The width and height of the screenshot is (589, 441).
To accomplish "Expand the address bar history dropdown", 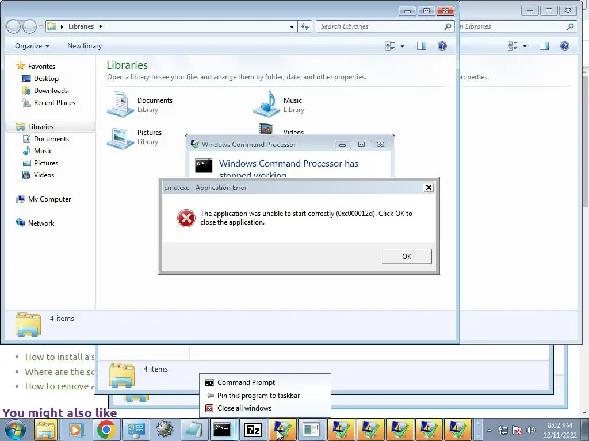I will tap(292, 26).
